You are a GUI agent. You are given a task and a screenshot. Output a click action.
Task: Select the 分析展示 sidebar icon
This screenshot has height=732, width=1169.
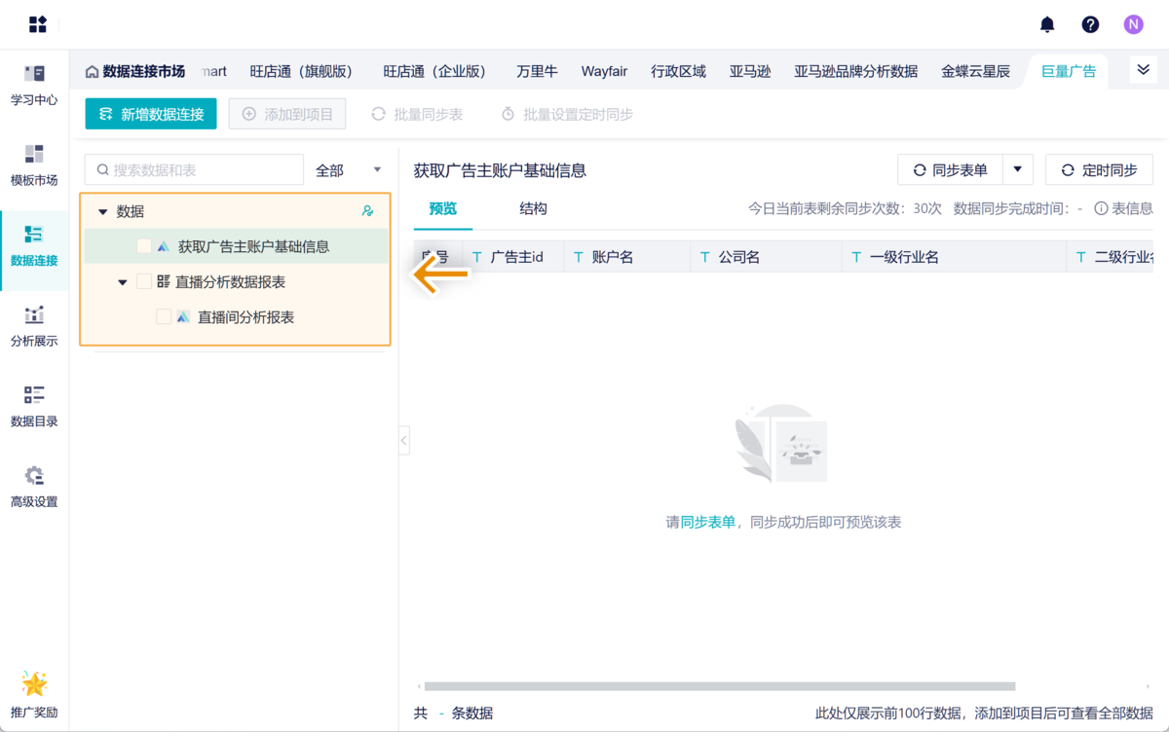pyautogui.click(x=34, y=326)
